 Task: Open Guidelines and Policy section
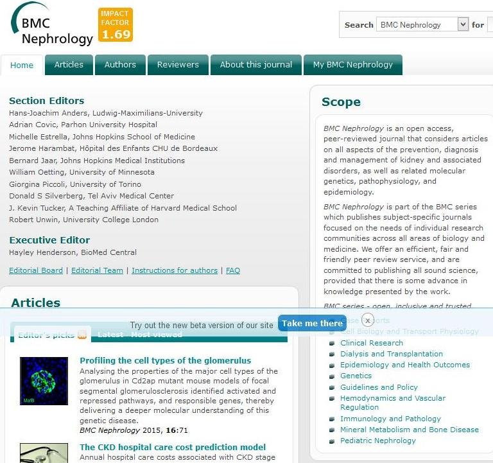click(379, 387)
